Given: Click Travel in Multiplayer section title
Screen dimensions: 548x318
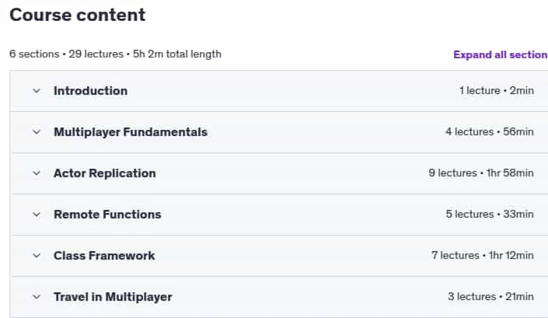Looking at the screenshot, I should point(113,297).
